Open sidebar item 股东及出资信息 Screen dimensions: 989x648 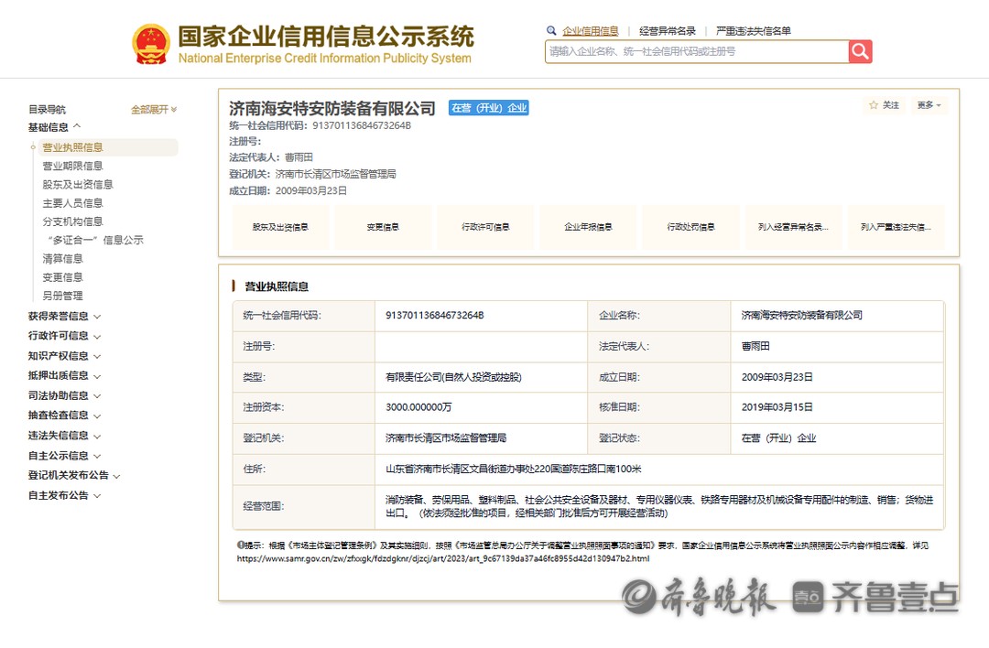78,185
